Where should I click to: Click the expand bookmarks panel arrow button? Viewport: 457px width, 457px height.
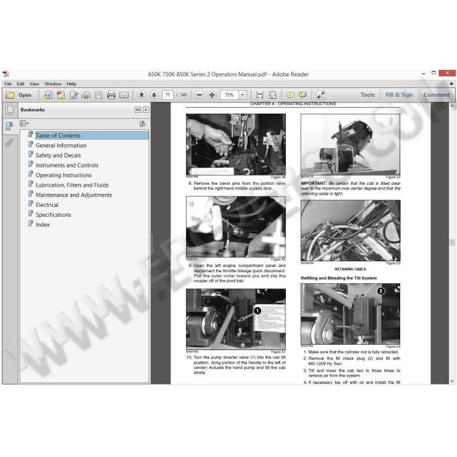[146, 110]
